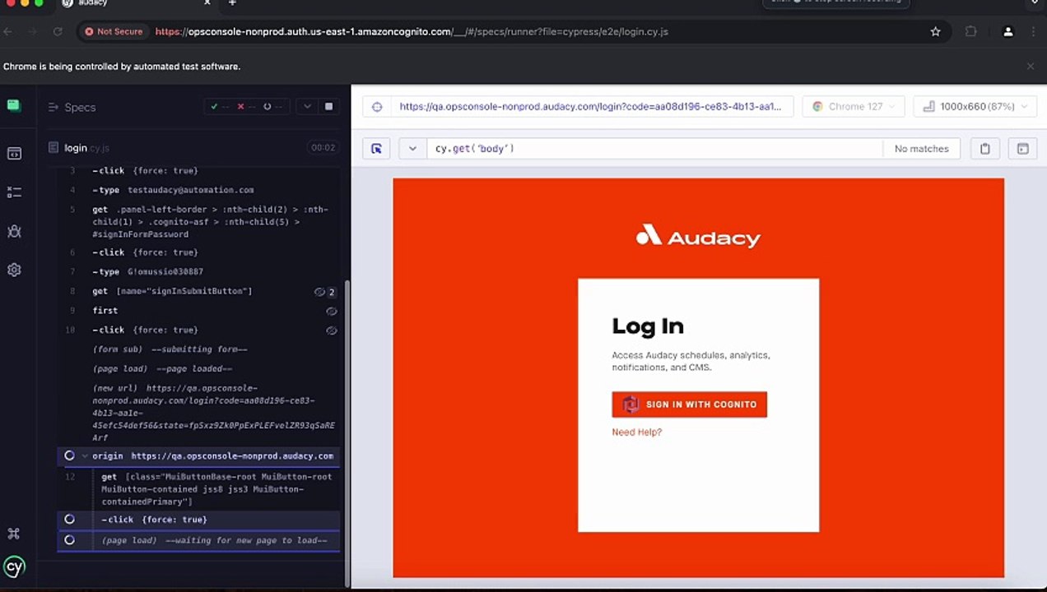
Task: Click the 'Not Secure' site info badge
Action: pos(114,31)
